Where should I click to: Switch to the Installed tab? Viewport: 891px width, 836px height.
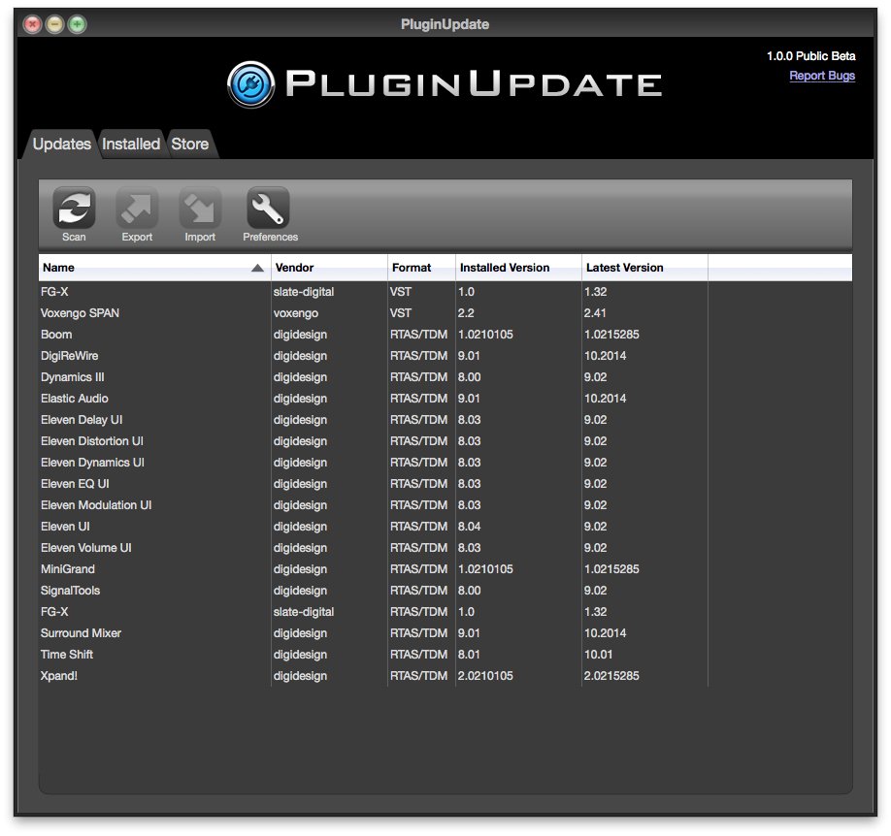[131, 145]
